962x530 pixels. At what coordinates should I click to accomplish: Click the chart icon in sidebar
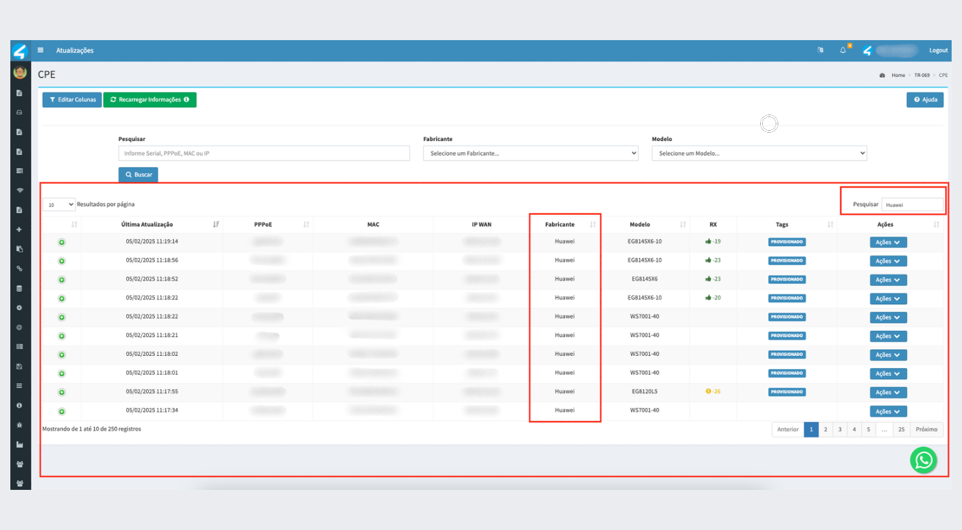(x=19, y=445)
